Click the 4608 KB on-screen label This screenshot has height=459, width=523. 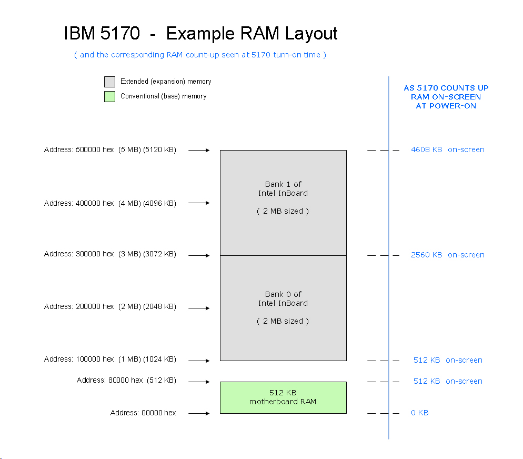447,149
